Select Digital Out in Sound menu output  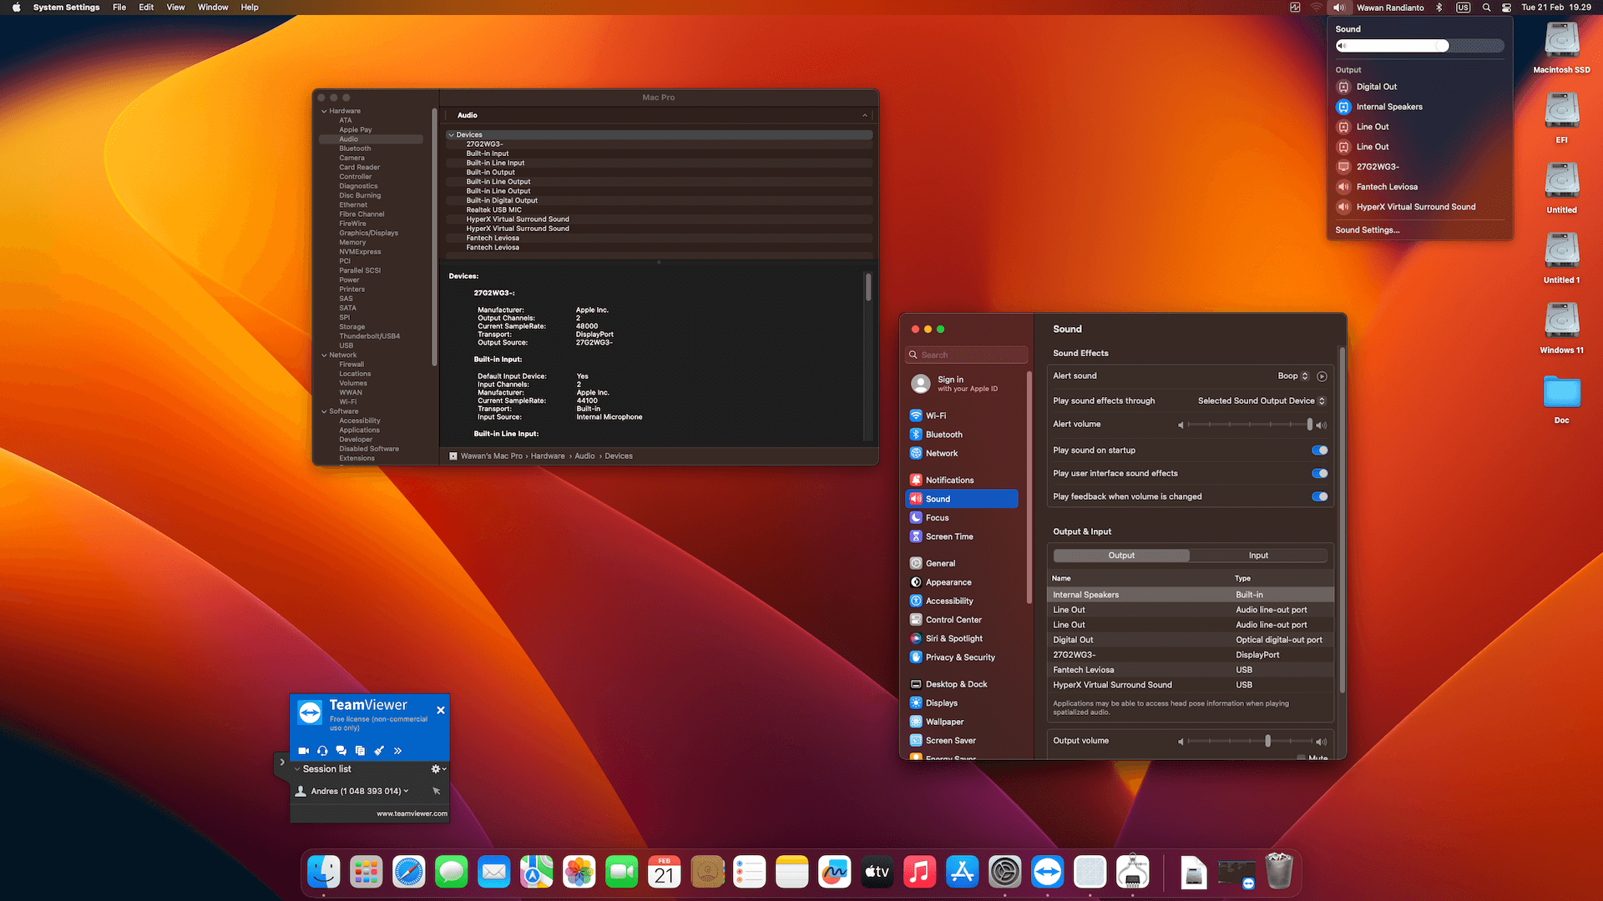tap(1419, 87)
